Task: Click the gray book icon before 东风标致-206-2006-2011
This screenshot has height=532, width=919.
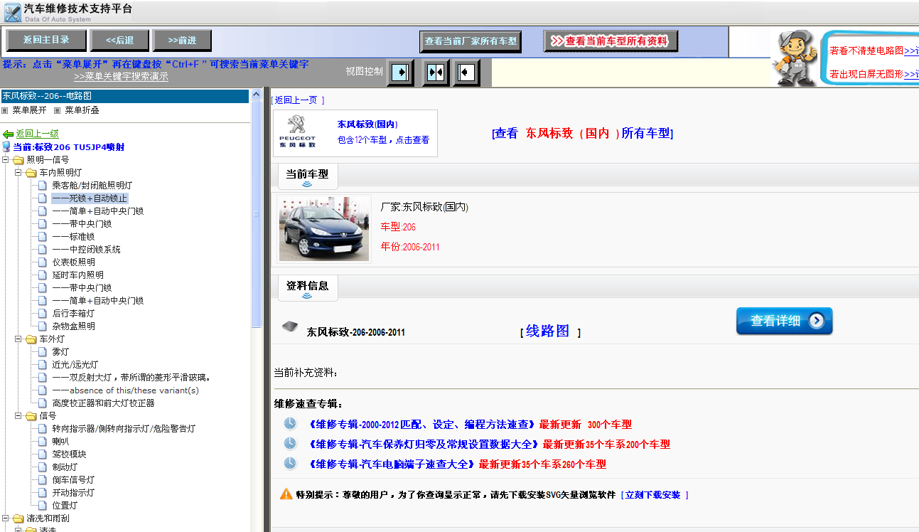Action: [x=289, y=326]
